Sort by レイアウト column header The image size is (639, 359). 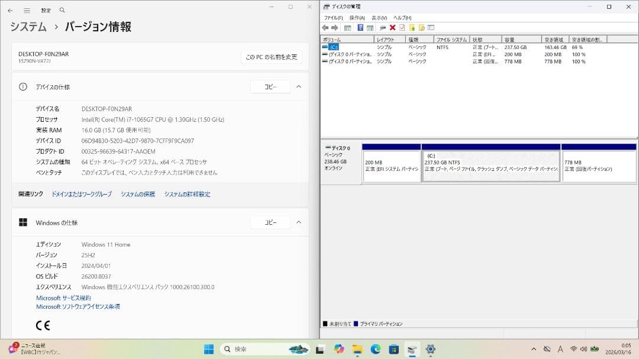390,40
